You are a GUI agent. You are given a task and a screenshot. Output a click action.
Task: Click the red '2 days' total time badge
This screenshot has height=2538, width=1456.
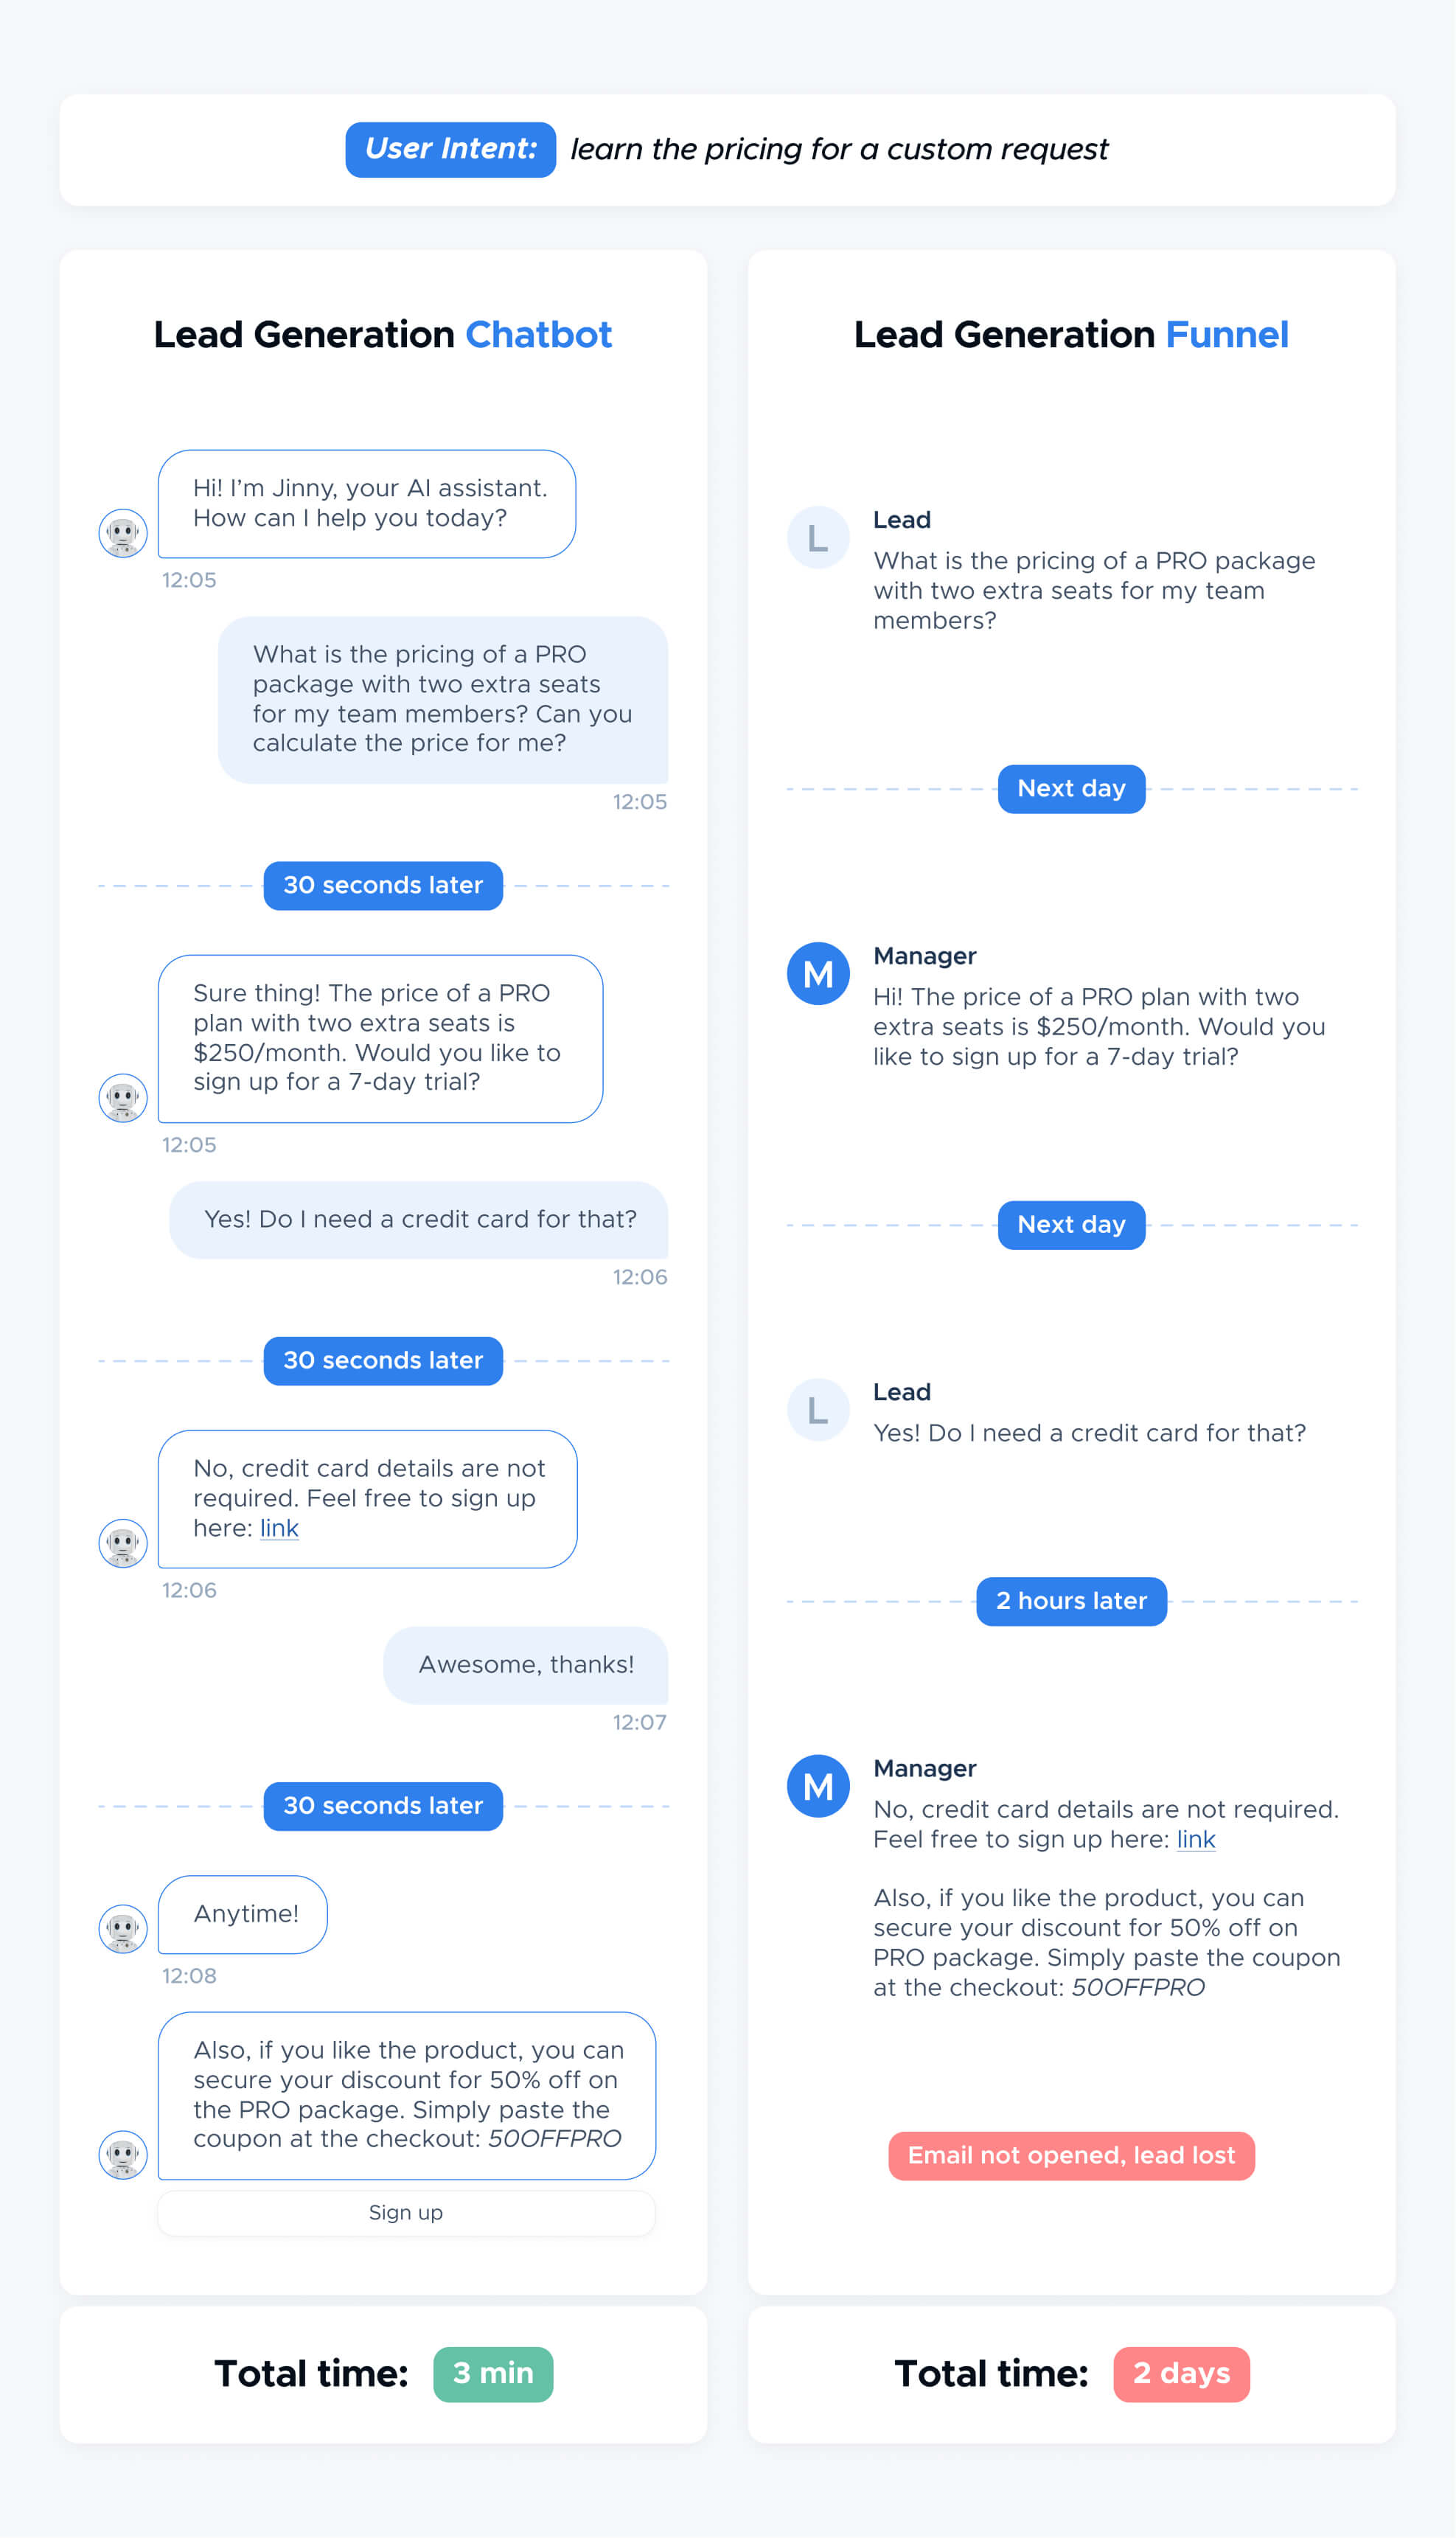(1181, 2374)
